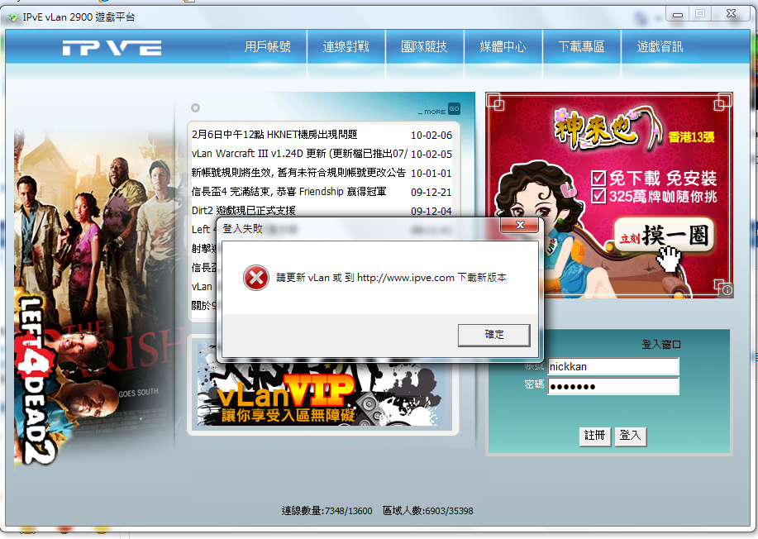Close the 登入失敗 dialog with the red X

520,225
